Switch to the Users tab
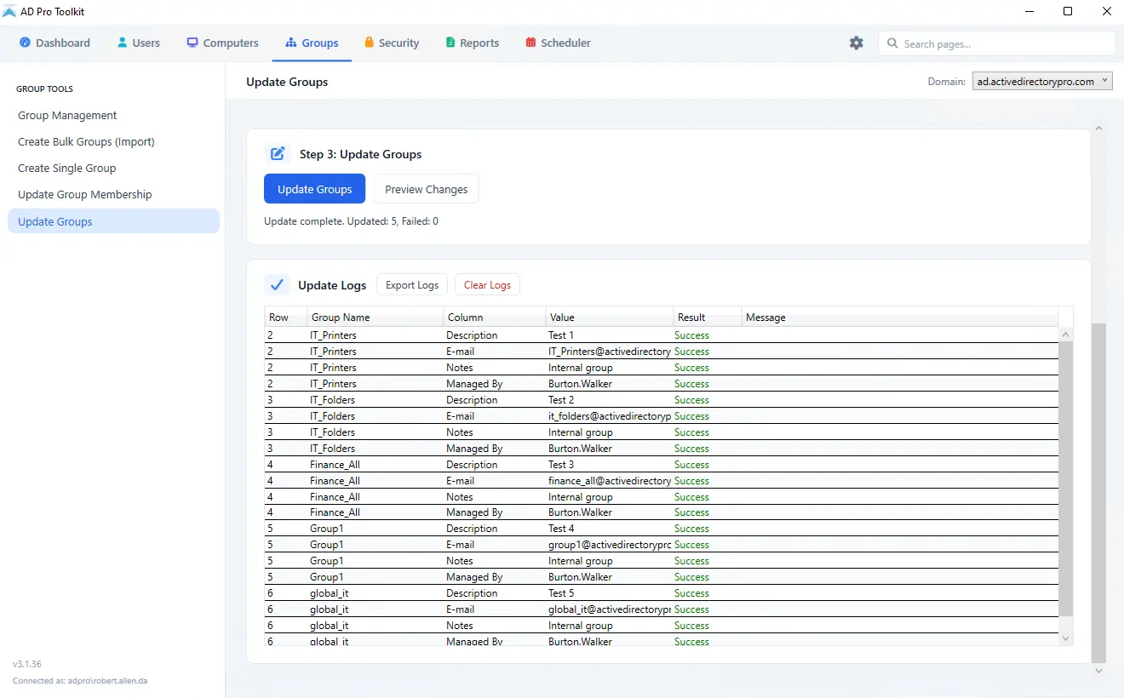The image size is (1124, 698). (x=139, y=43)
